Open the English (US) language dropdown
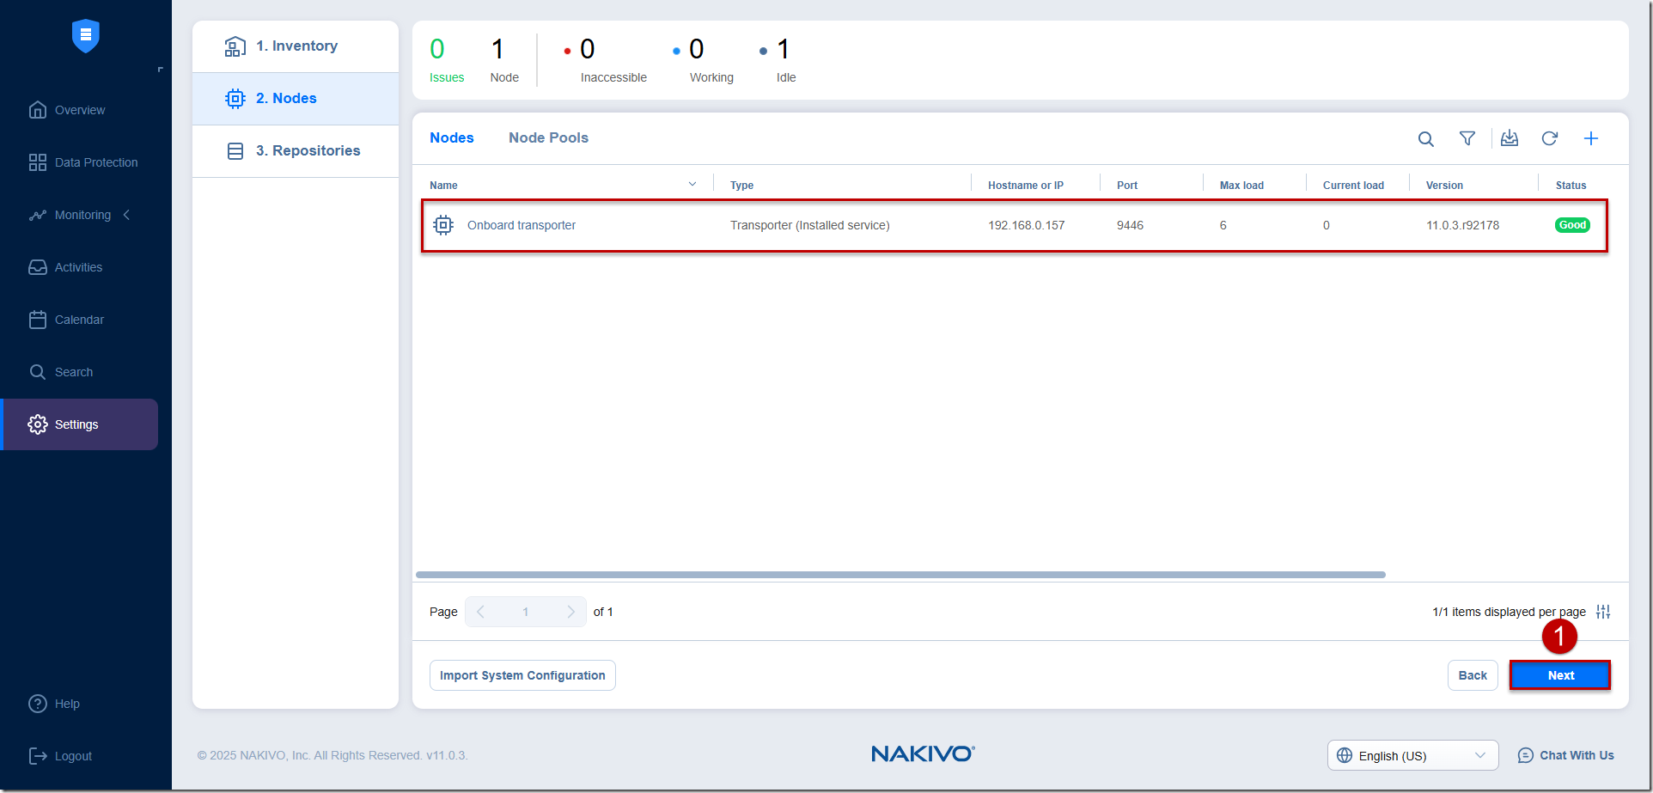 coord(1412,755)
